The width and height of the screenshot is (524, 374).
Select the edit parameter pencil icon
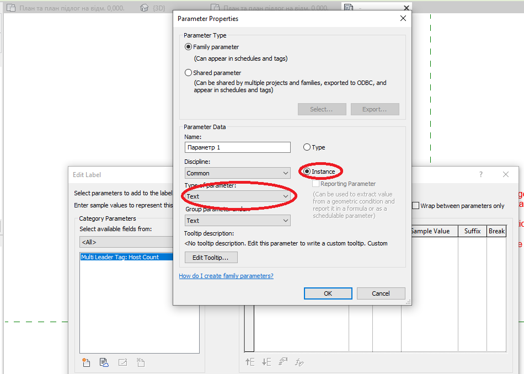pos(122,362)
